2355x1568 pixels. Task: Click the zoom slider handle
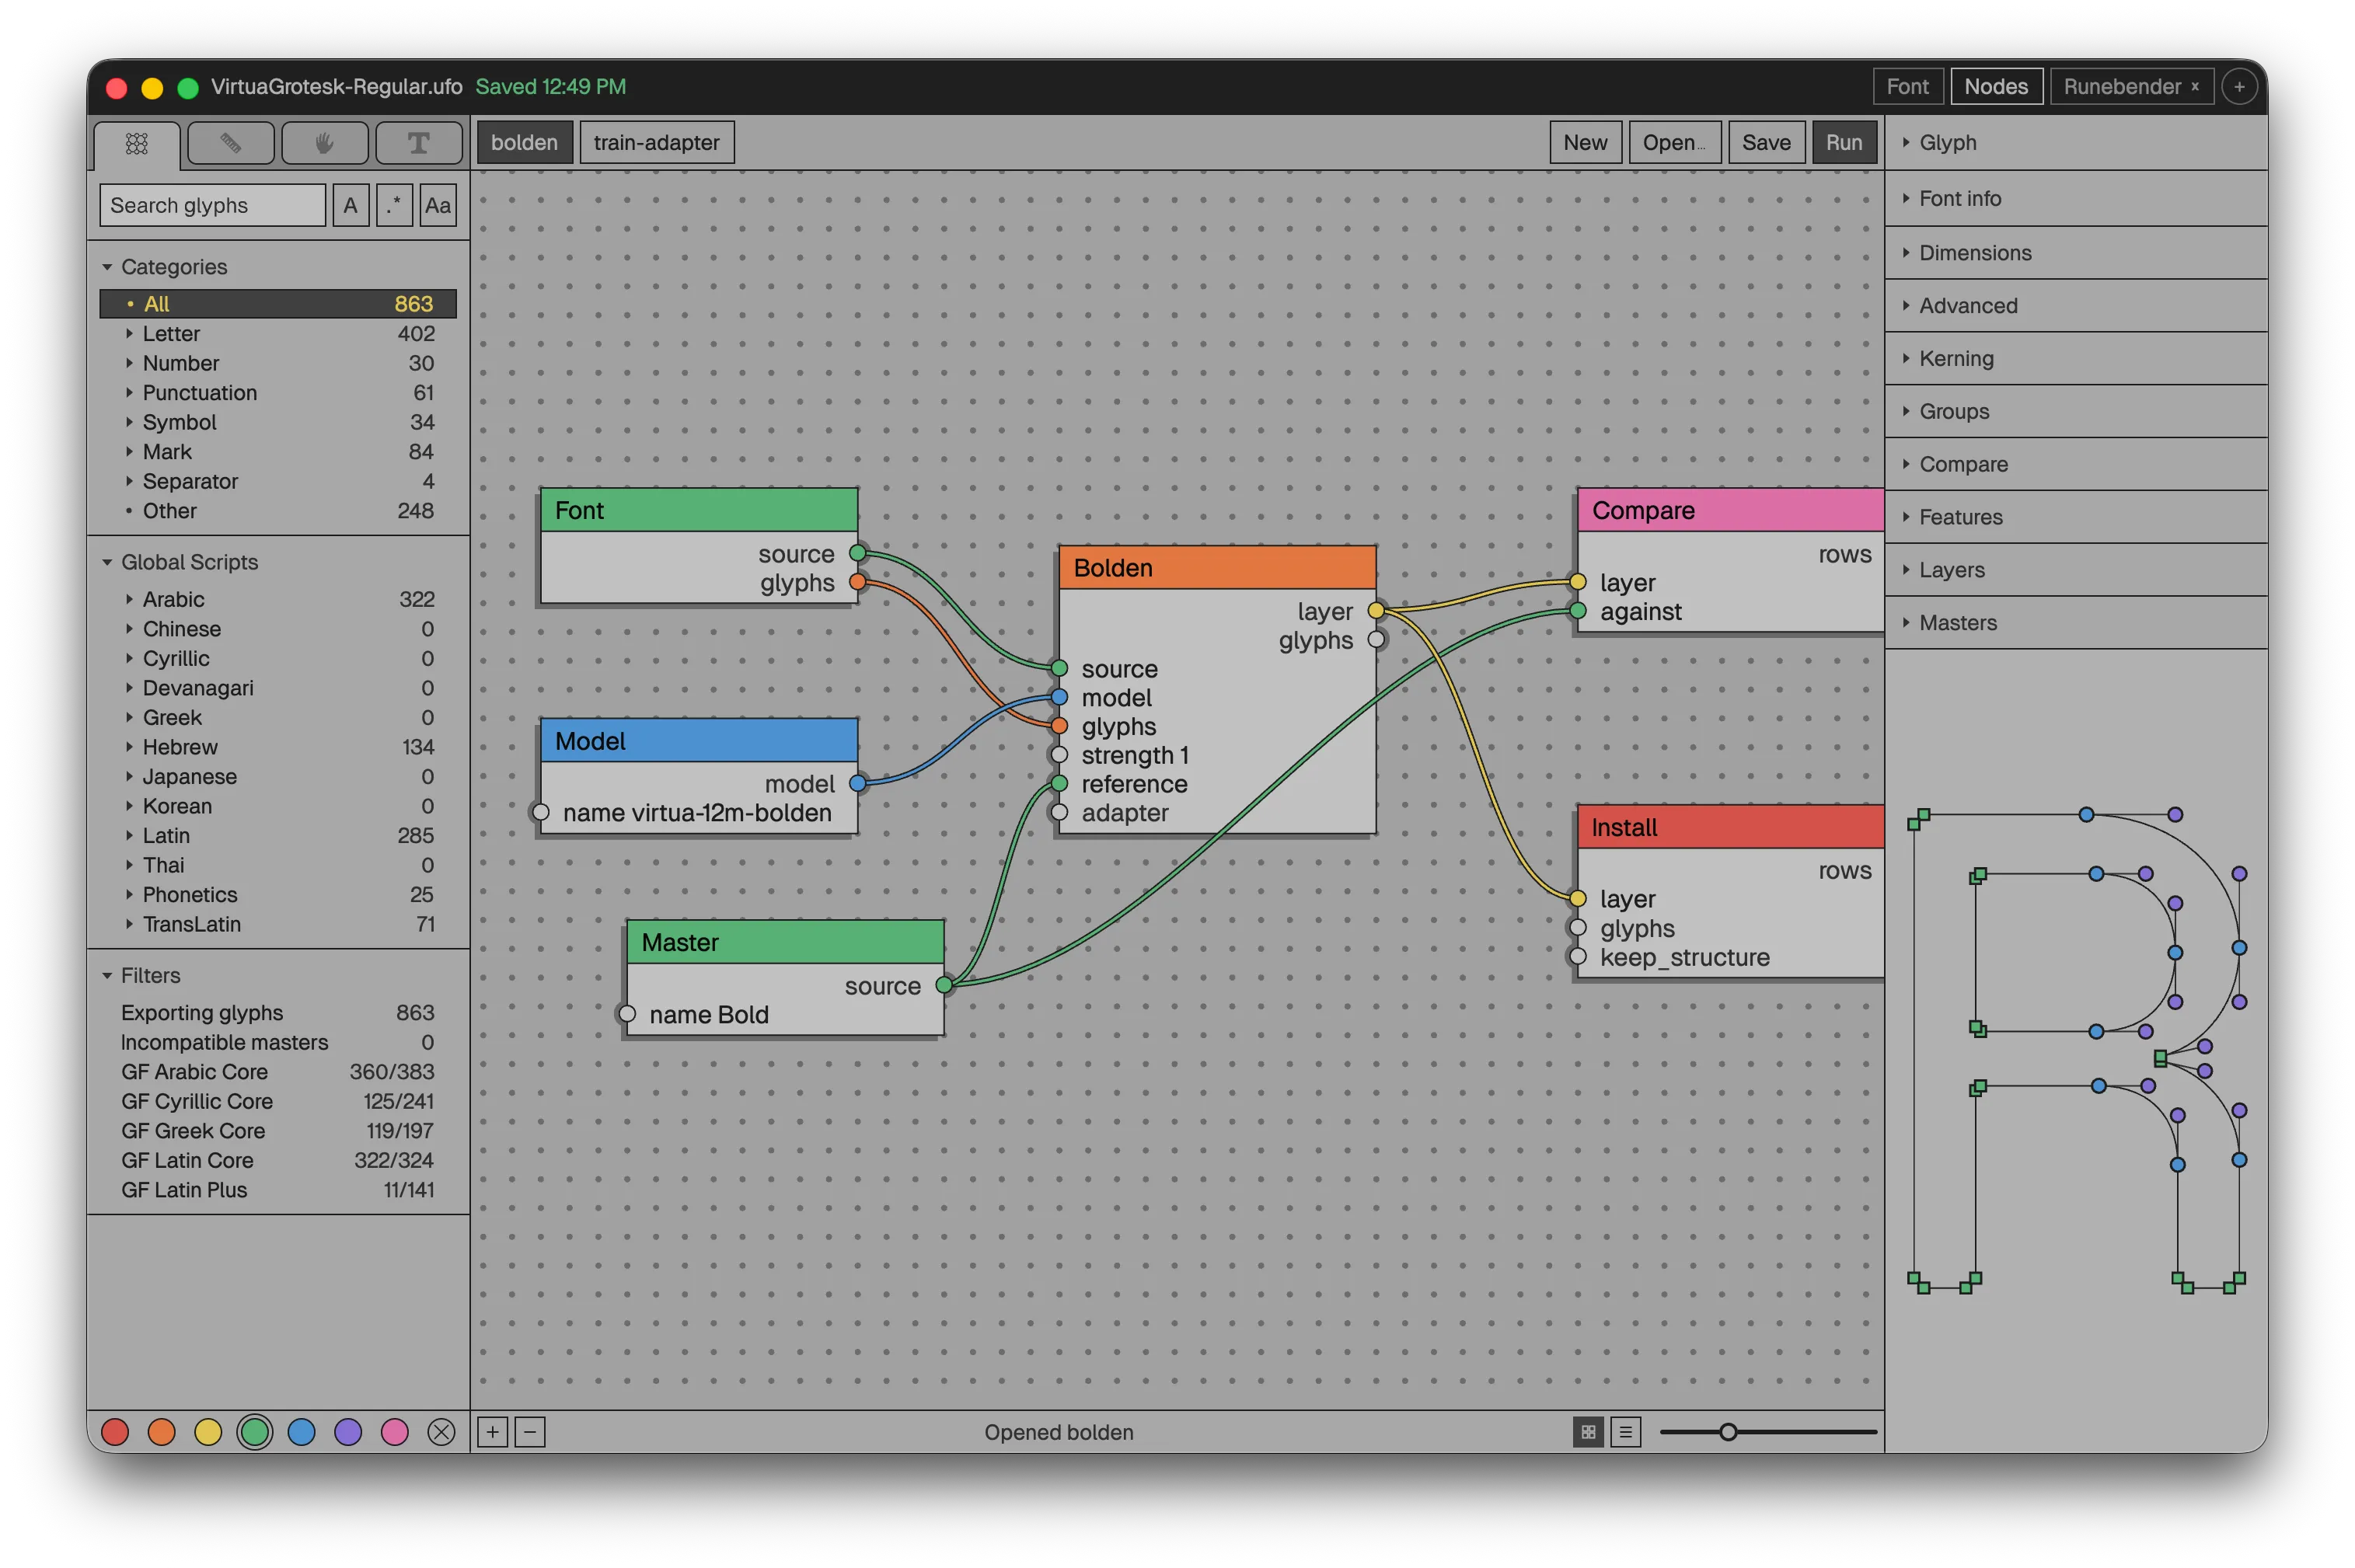pos(1728,1432)
